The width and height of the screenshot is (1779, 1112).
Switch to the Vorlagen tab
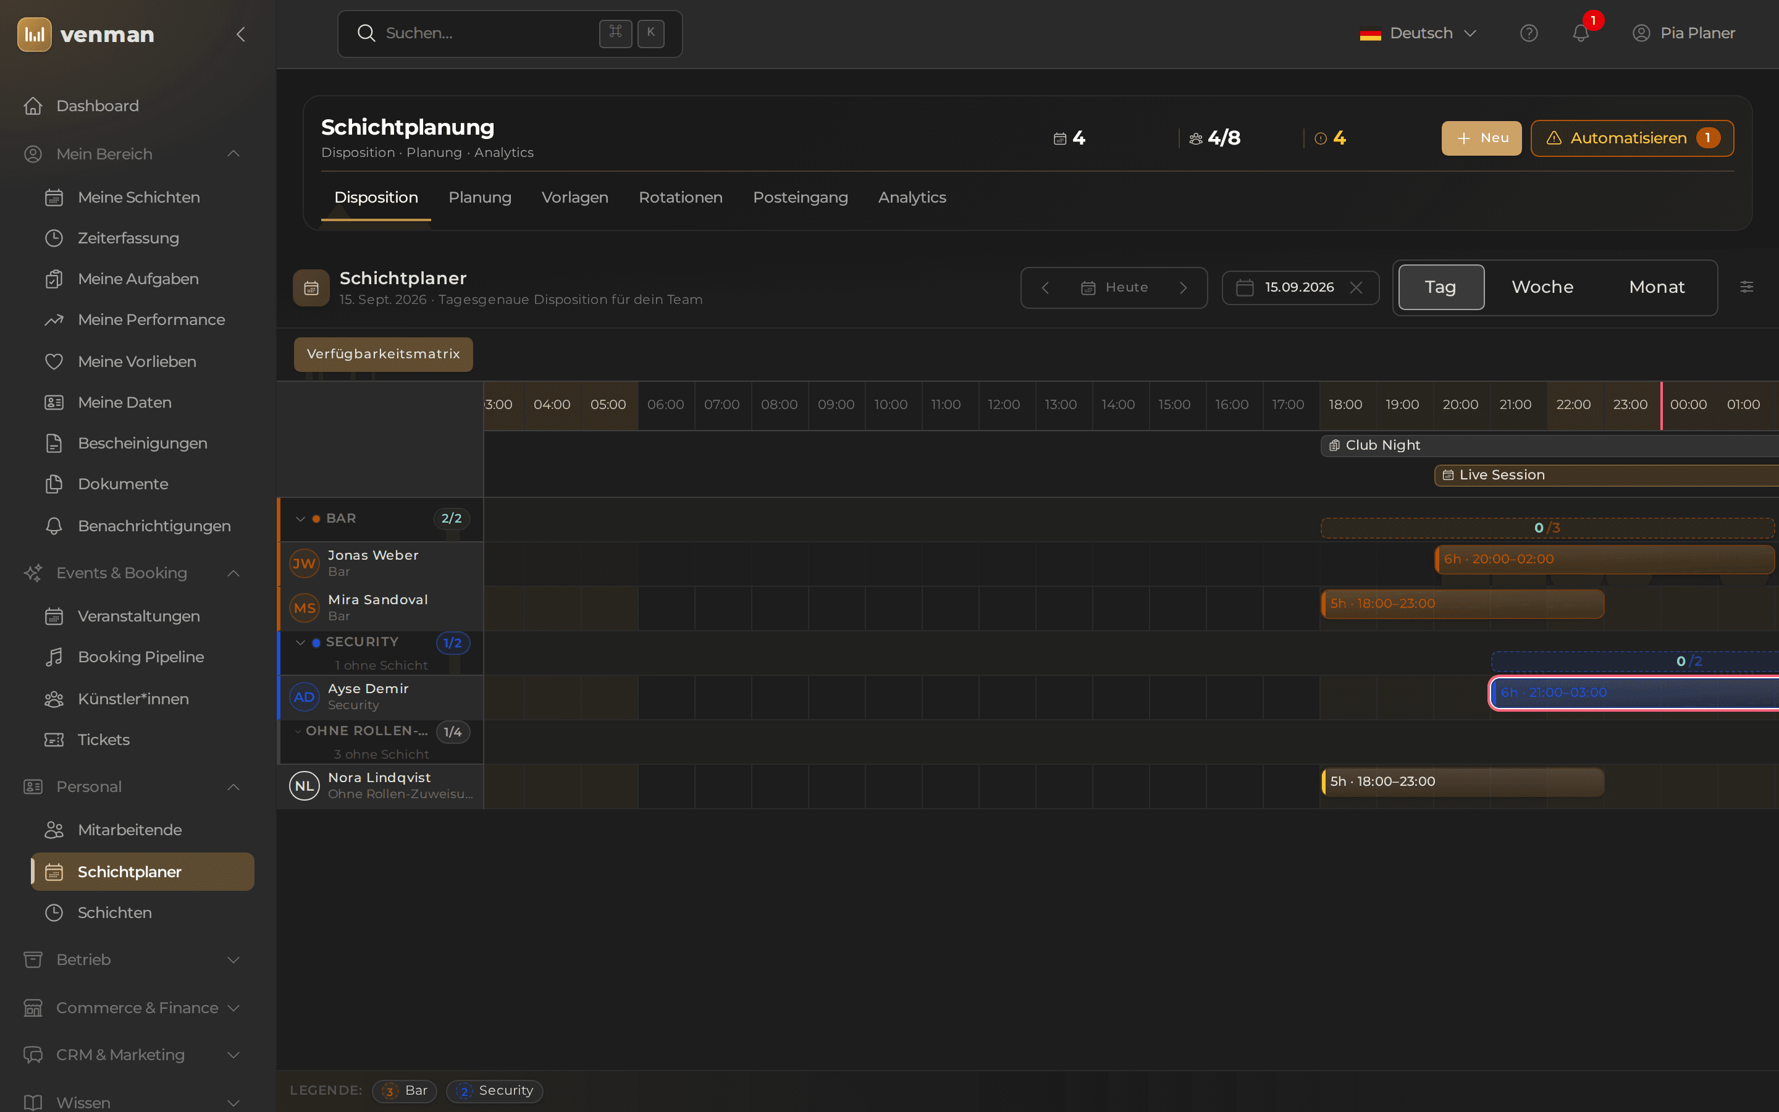tap(574, 197)
